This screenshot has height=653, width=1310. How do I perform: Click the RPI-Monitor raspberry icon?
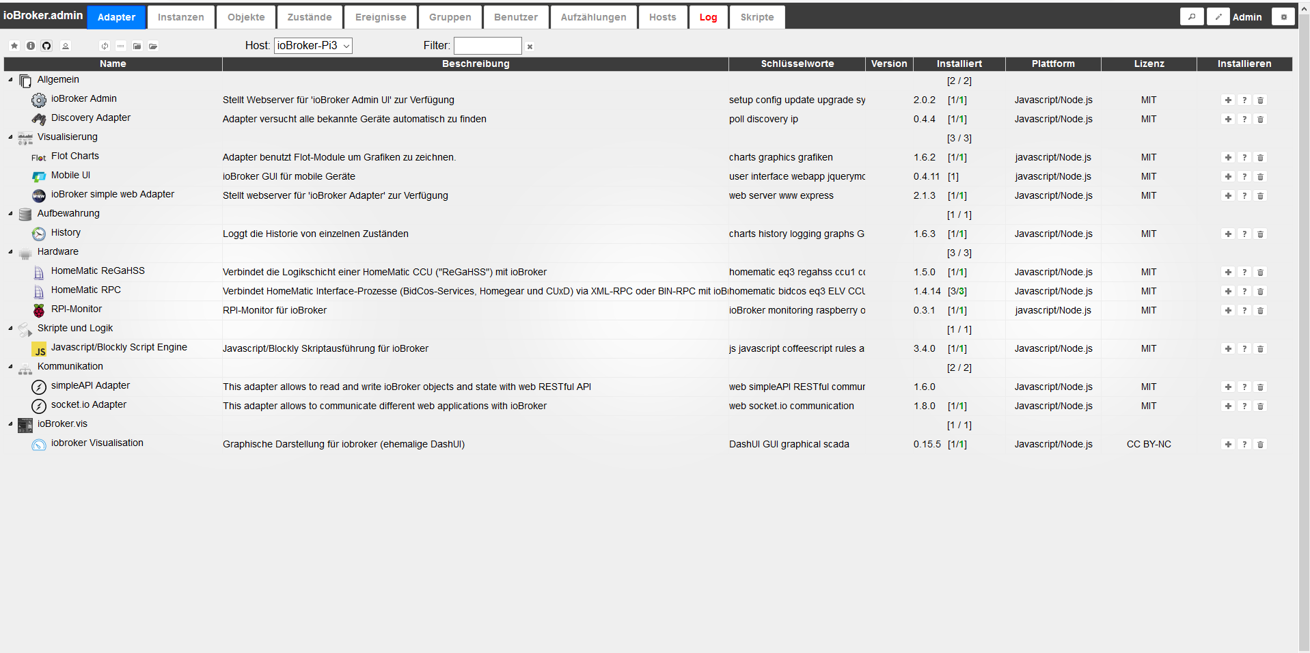point(39,310)
